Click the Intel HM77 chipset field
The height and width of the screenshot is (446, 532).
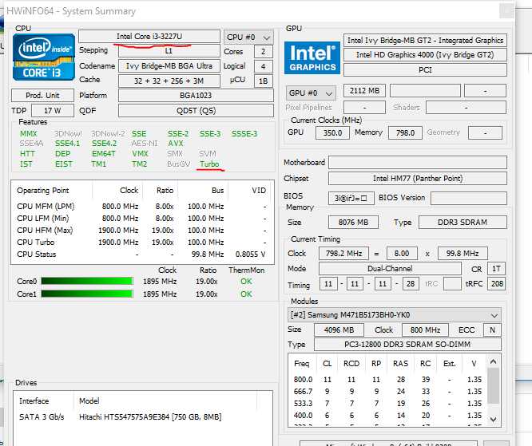tap(417, 179)
